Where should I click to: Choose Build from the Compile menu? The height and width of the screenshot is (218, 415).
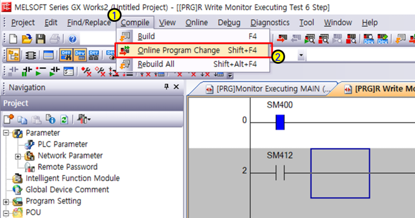click(193, 36)
